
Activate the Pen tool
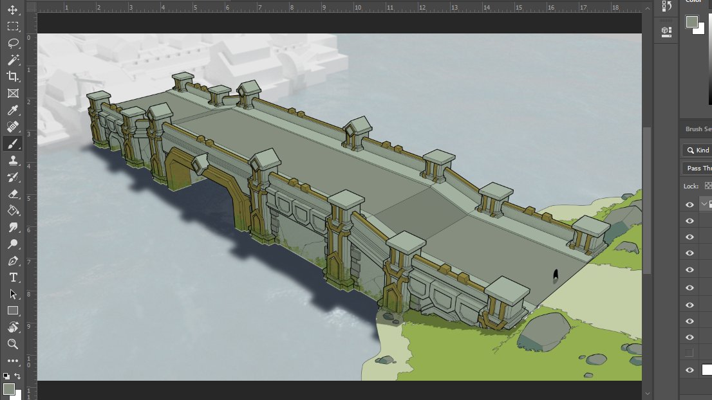pyautogui.click(x=13, y=260)
